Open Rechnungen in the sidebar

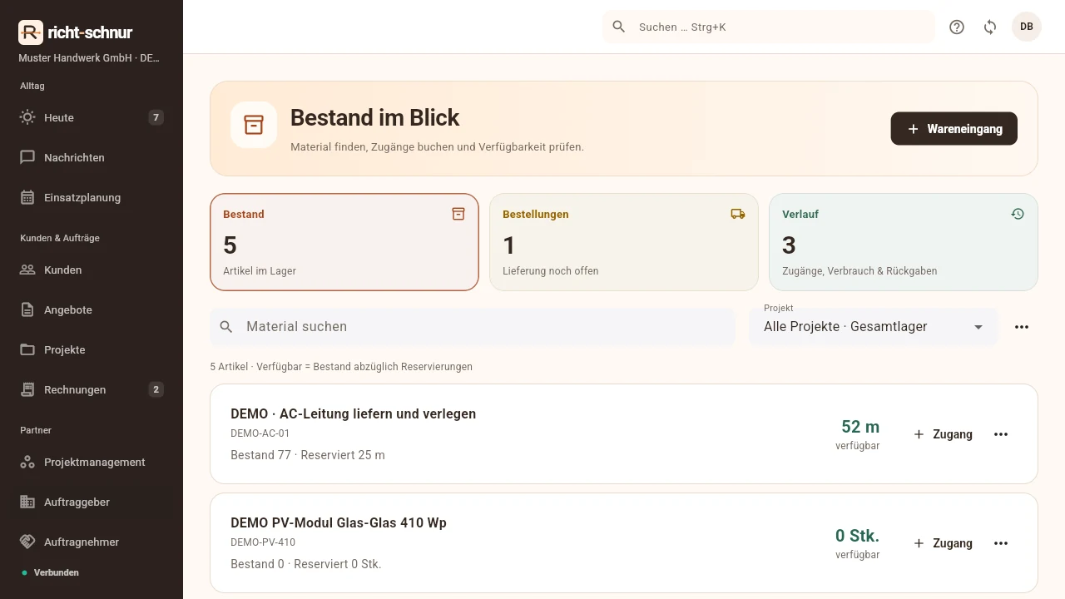[92, 389]
